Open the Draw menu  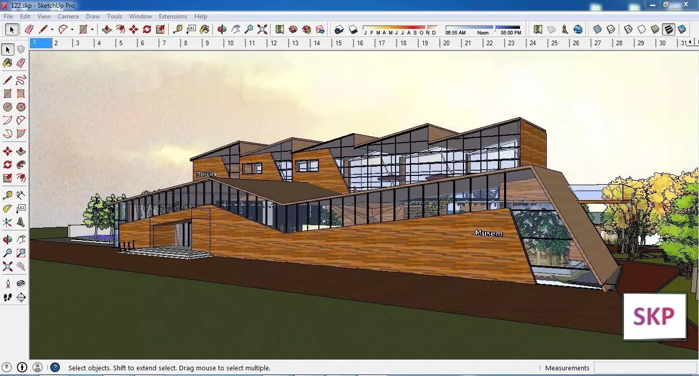(x=93, y=16)
